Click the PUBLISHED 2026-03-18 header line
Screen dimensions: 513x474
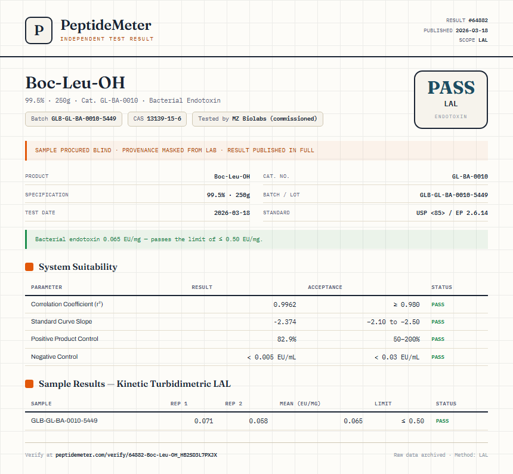[455, 30]
